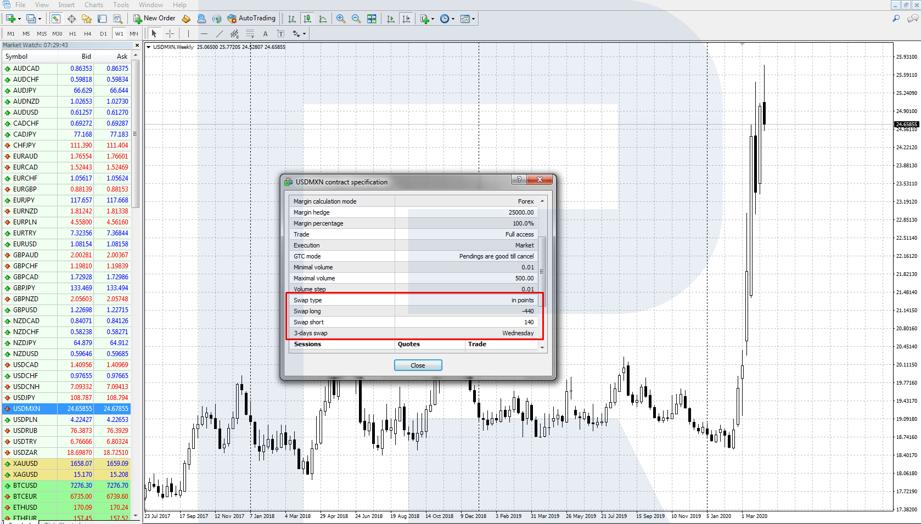
Task: Expand the Templates dropdown arrow
Action: (x=473, y=19)
